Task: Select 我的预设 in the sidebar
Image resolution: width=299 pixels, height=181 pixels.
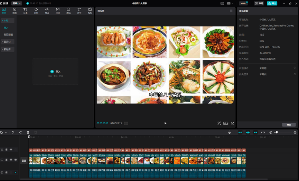Action: tap(8, 35)
